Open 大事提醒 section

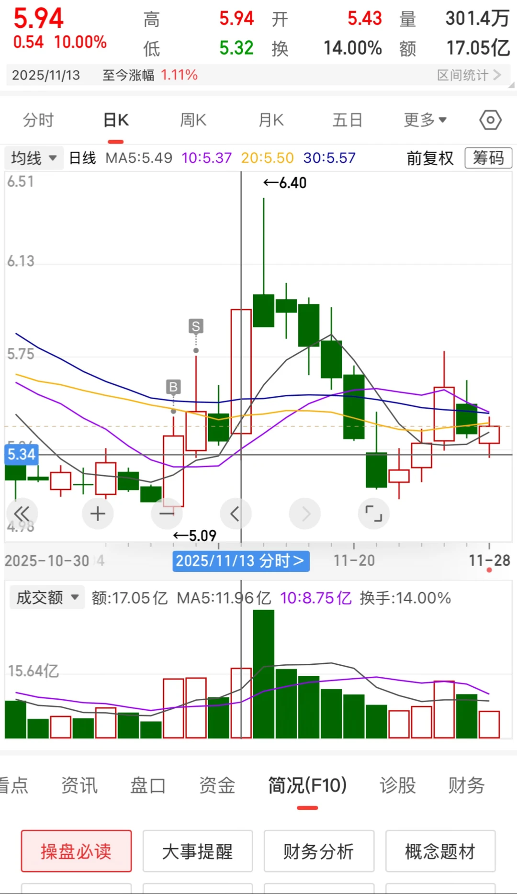197,851
